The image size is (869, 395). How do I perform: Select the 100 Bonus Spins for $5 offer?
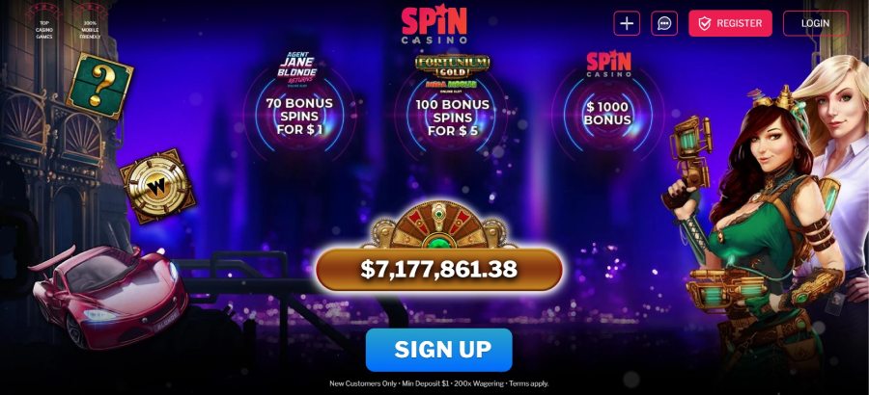(x=452, y=118)
